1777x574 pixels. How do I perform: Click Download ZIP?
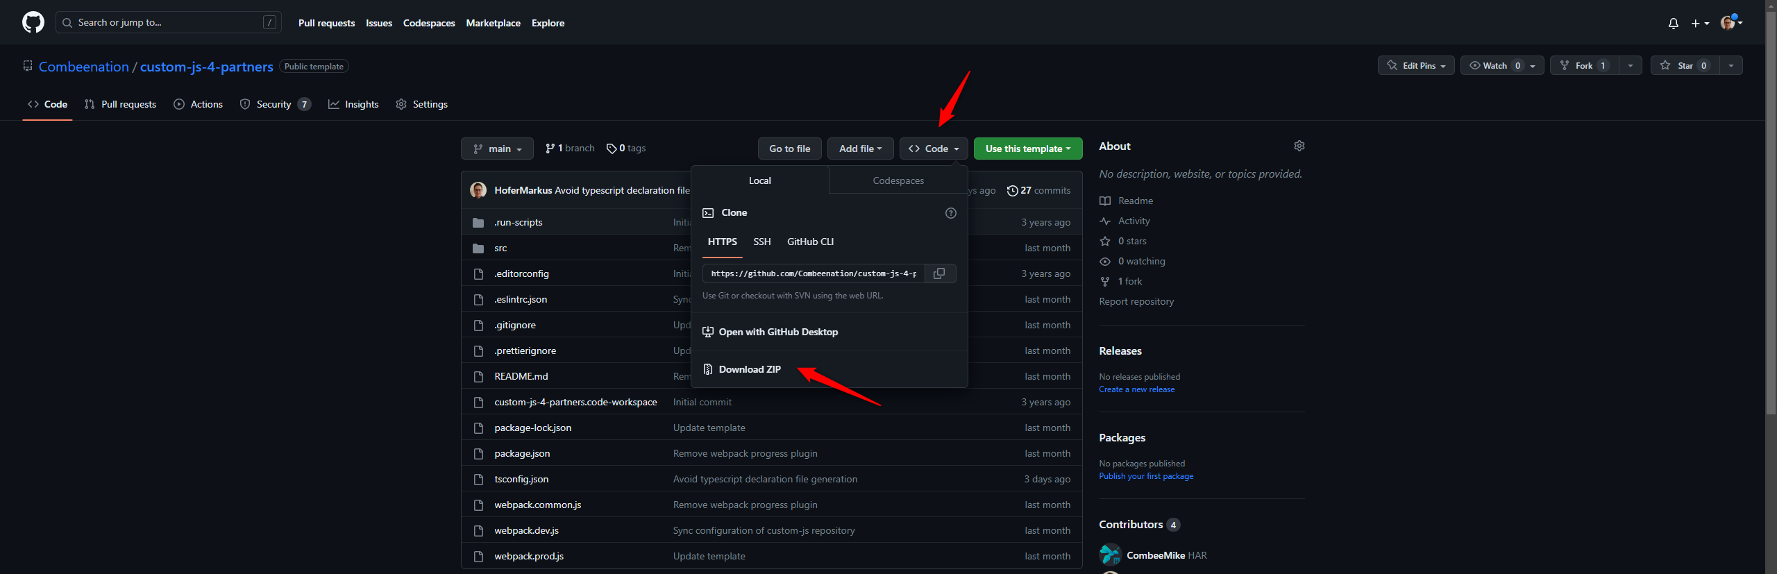pyautogui.click(x=749, y=369)
